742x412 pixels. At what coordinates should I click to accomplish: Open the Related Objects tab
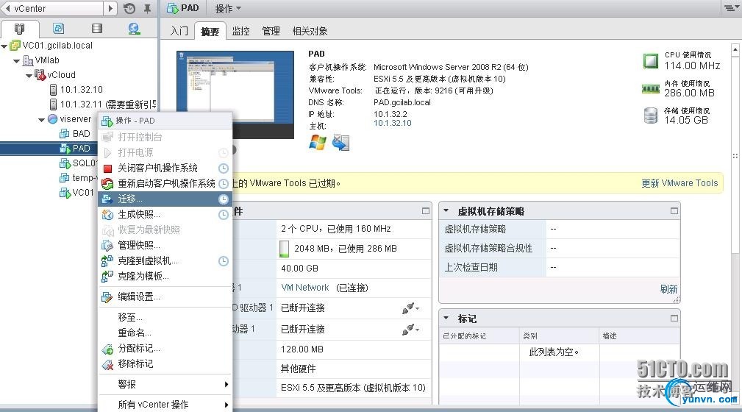(x=310, y=31)
